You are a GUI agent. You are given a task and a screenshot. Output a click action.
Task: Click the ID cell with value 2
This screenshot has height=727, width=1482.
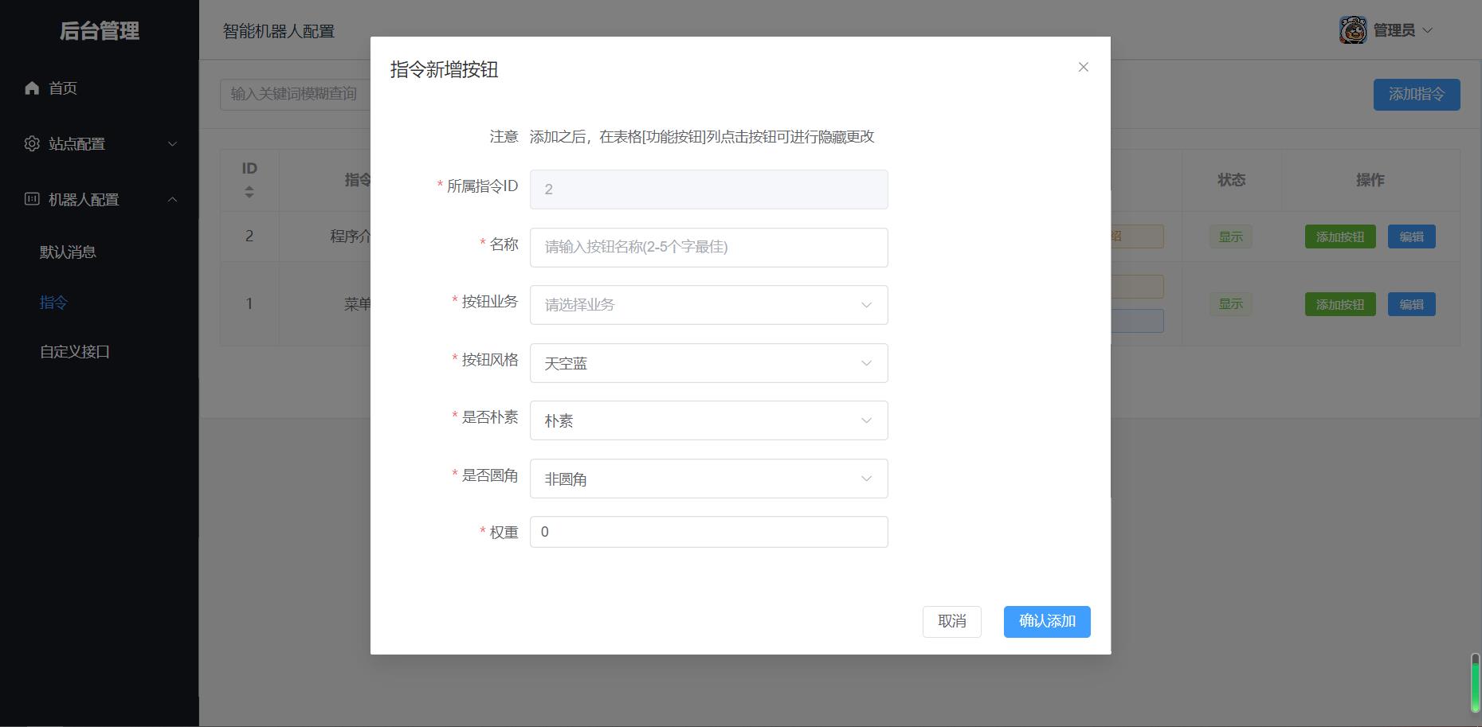tap(249, 236)
